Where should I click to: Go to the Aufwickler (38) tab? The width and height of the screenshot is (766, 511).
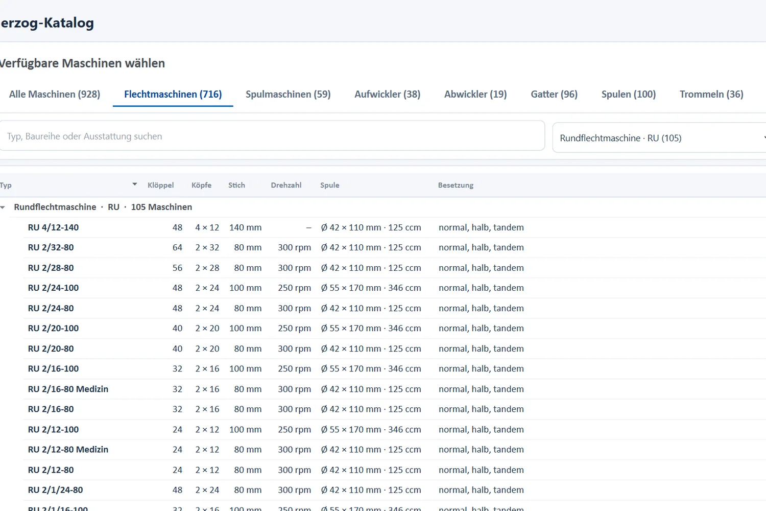click(x=388, y=94)
